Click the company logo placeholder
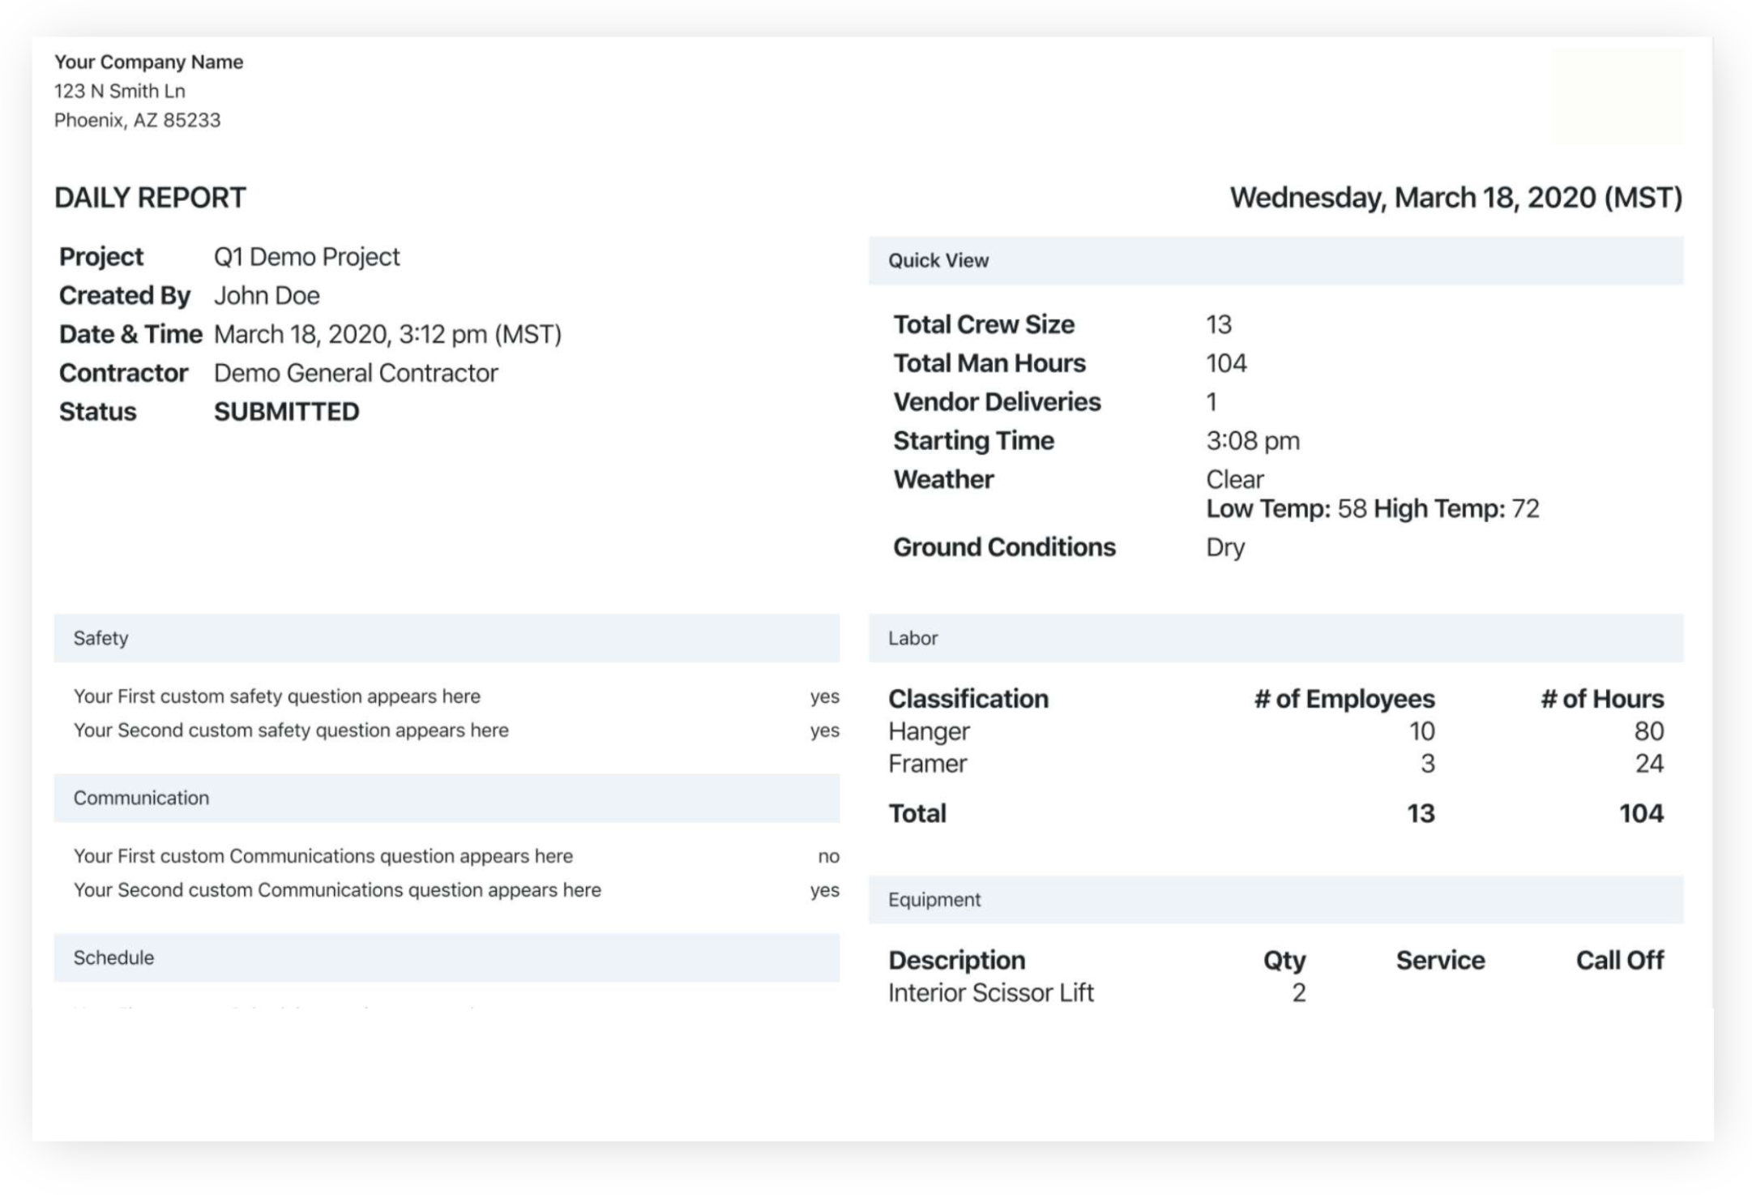This screenshot has height=1195, width=1752. (x=1616, y=97)
